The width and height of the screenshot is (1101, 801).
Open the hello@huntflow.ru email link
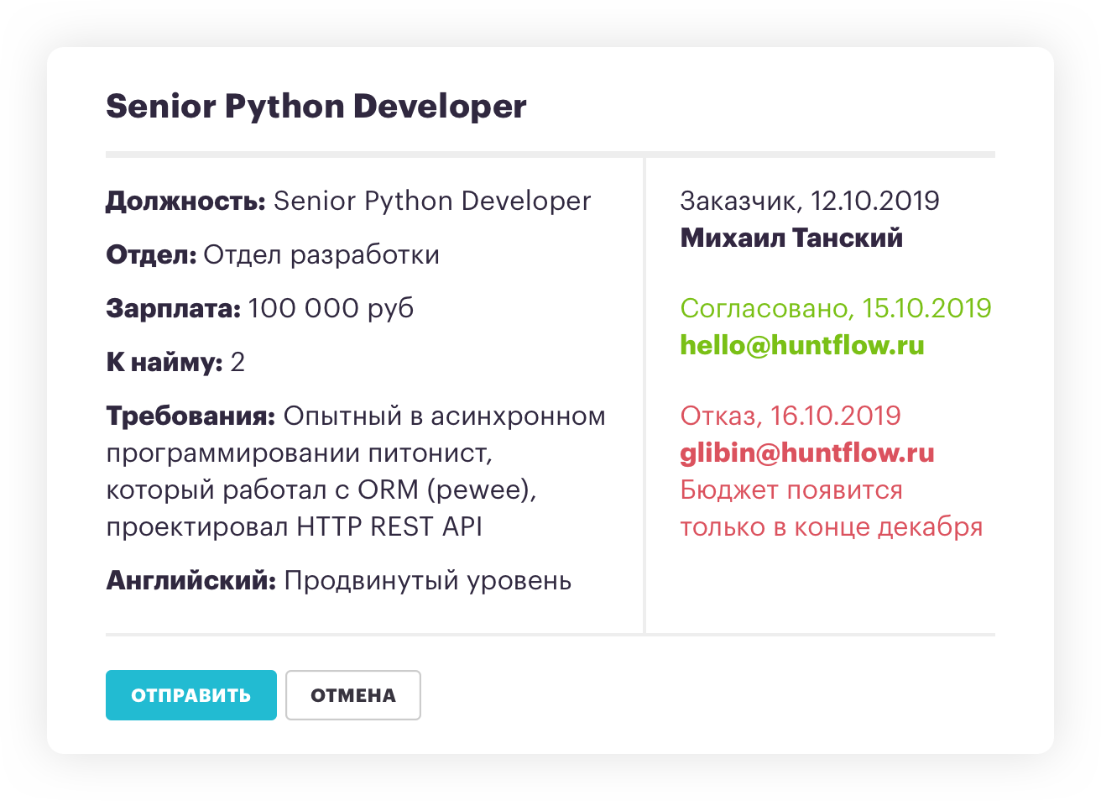(x=801, y=345)
